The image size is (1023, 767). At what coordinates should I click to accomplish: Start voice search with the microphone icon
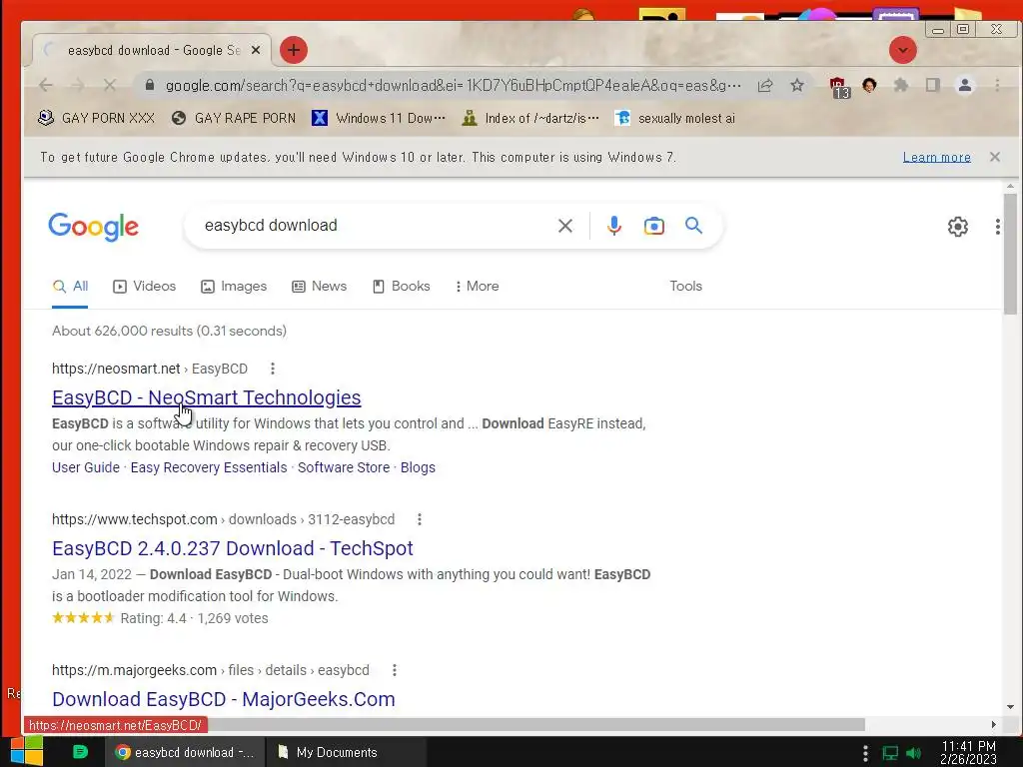click(x=614, y=226)
